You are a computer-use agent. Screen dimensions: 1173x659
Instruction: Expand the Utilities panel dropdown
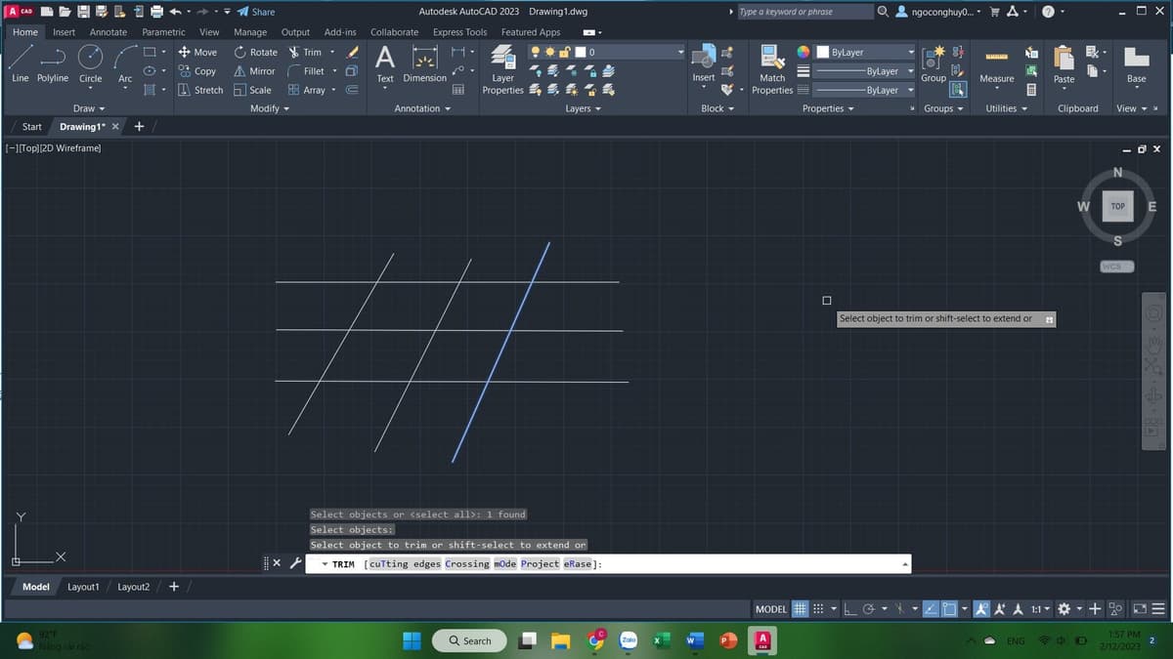click(x=1006, y=108)
